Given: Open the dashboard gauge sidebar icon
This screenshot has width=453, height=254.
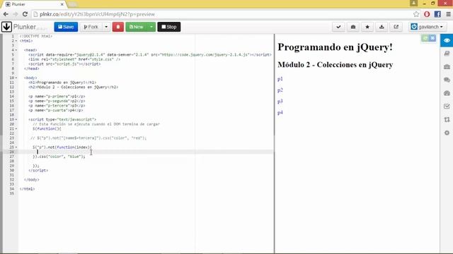Looking at the screenshot, I should (447, 93).
